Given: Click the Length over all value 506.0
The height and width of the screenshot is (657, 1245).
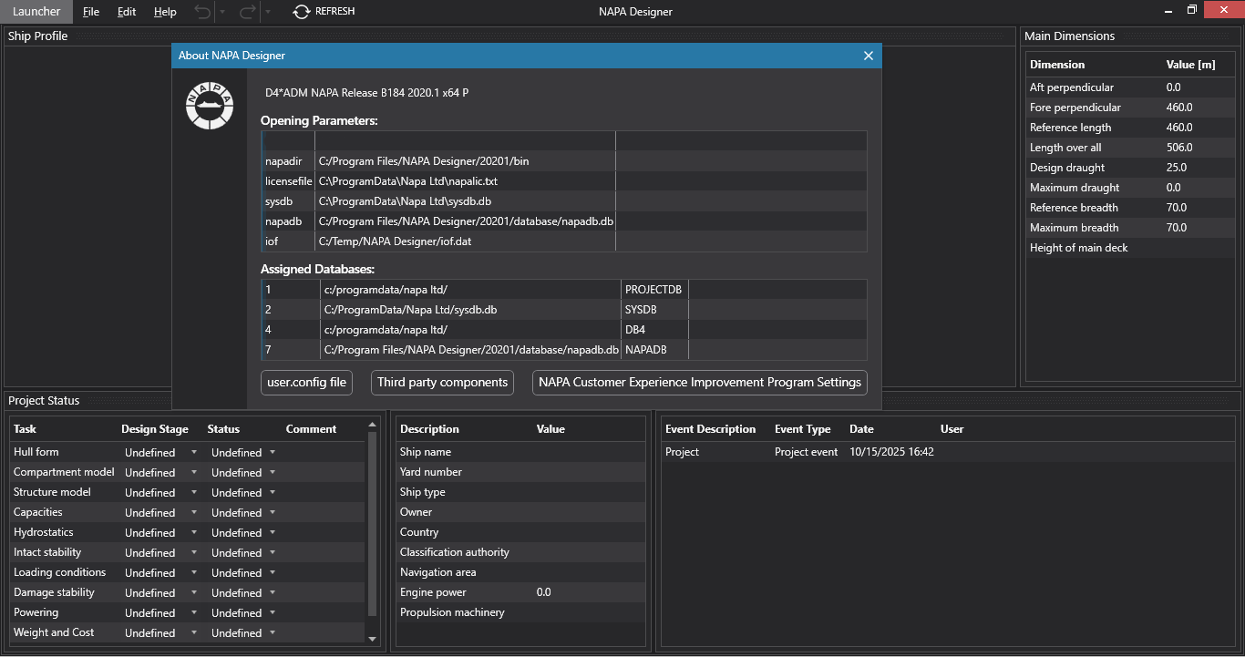Looking at the screenshot, I should [x=1179, y=148].
